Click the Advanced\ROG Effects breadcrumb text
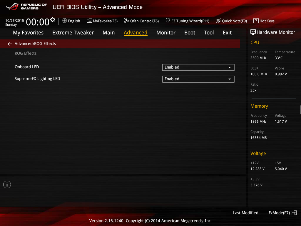Viewport: 301px width, 226px height. (x=35, y=44)
